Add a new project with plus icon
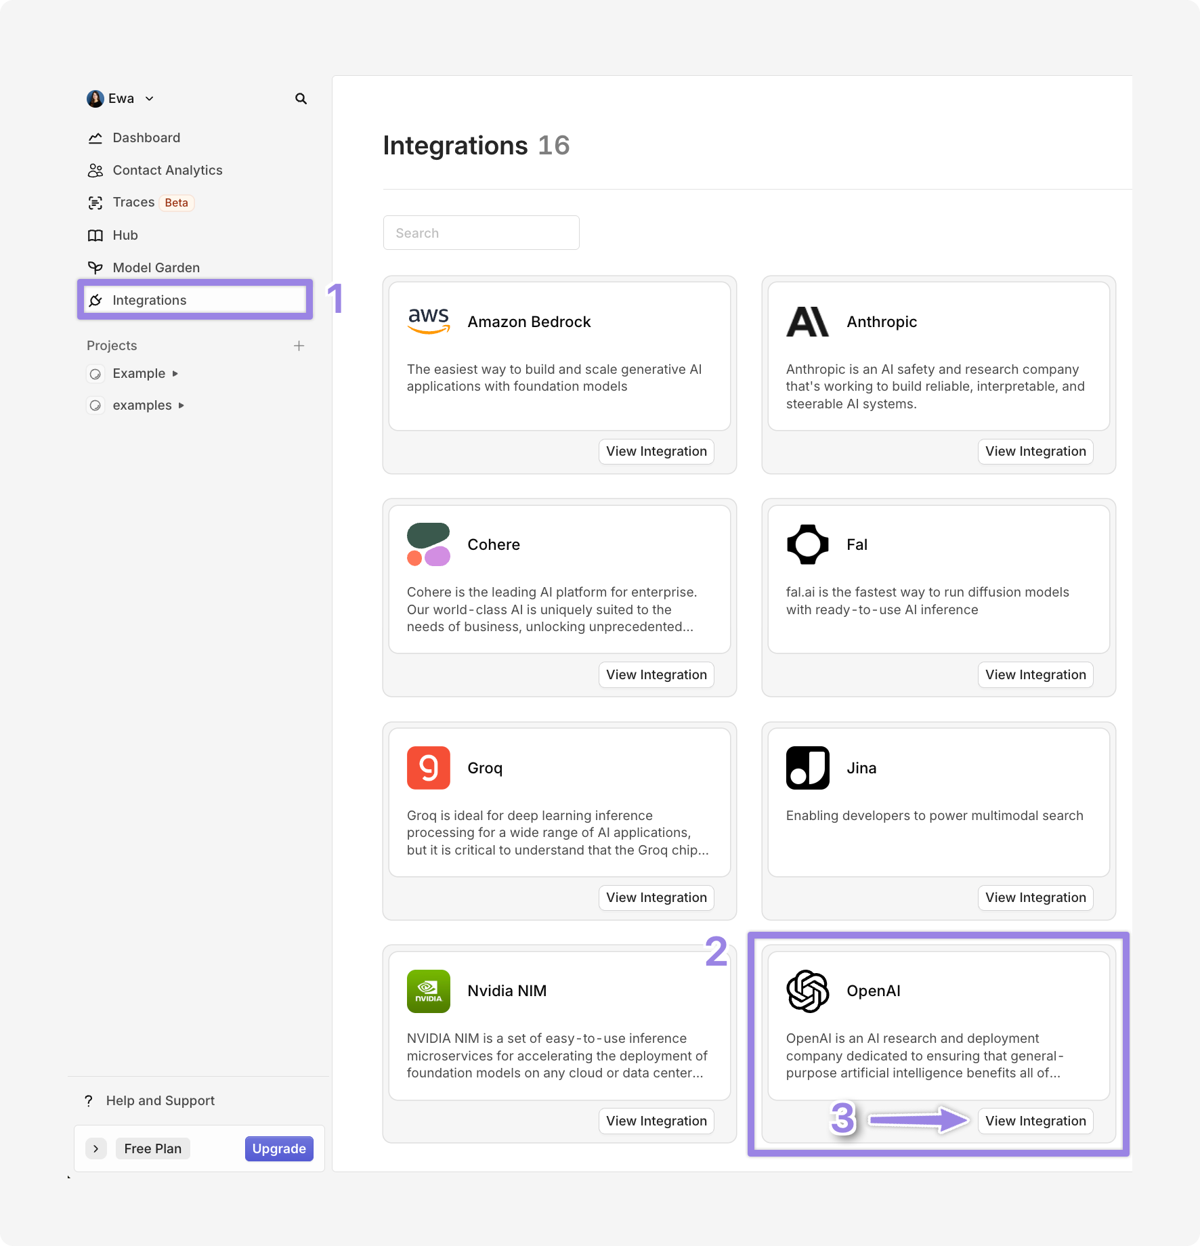The height and width of the screenshot is (1246, 1200). tap(299, 346)
